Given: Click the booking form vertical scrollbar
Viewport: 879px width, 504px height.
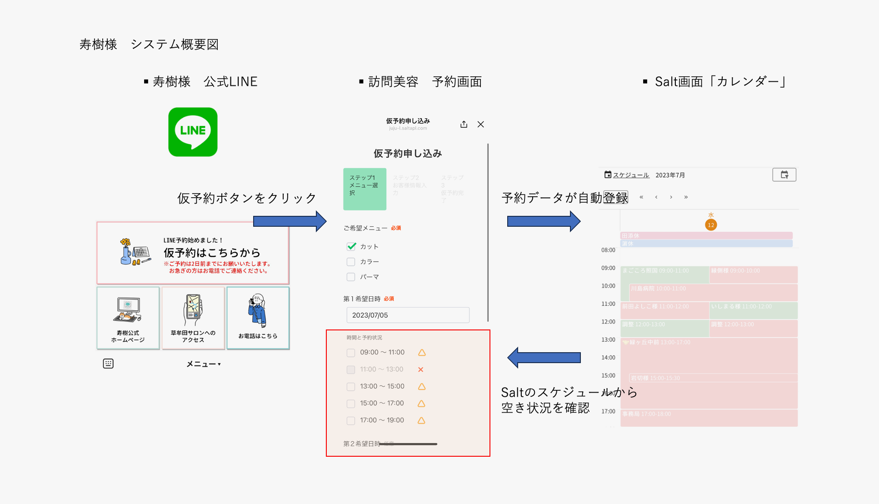Looking at the screenshot, I should coord(488,233).
